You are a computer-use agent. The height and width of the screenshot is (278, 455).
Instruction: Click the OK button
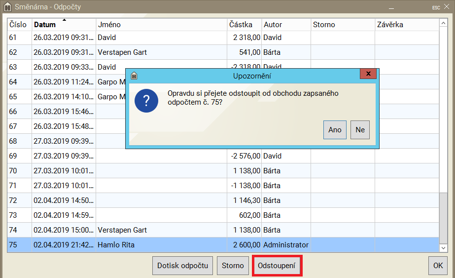(x=438, y=266)
